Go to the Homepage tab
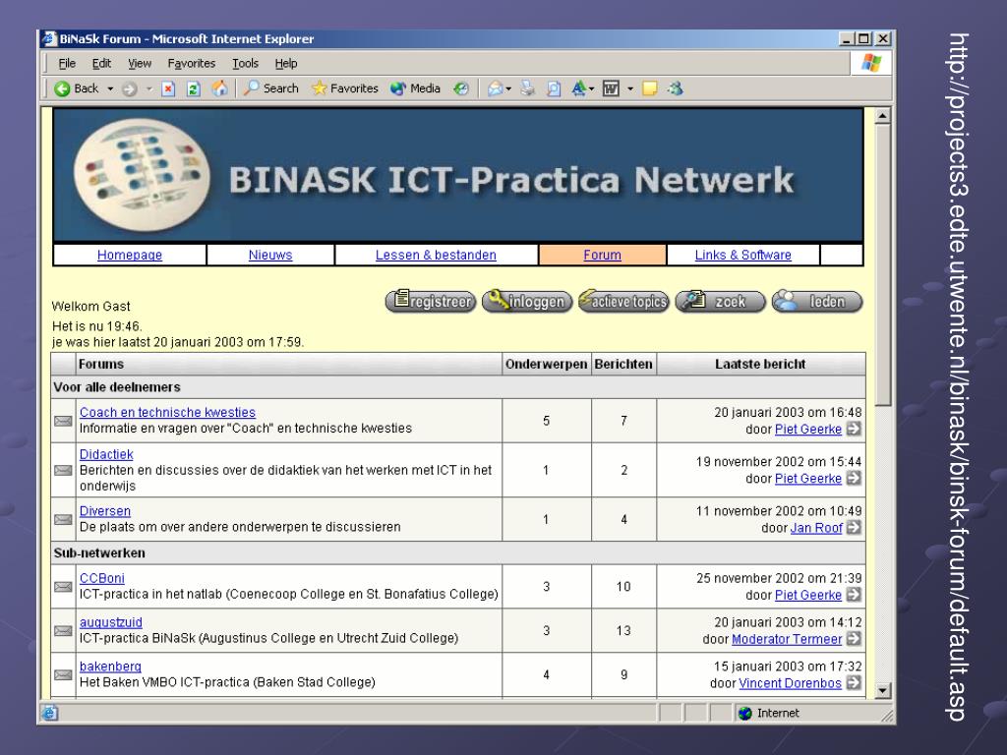1007x755 pixels. coord(130,255)
